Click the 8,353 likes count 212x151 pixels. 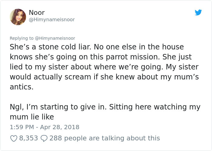pyautogui.click(x=28, y=138)
